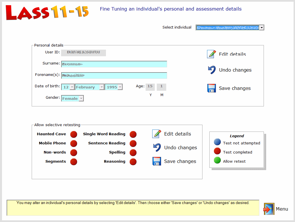Viewport: 295px width, 222px height.
Task: Click the Surname input field
Action: 114,64
